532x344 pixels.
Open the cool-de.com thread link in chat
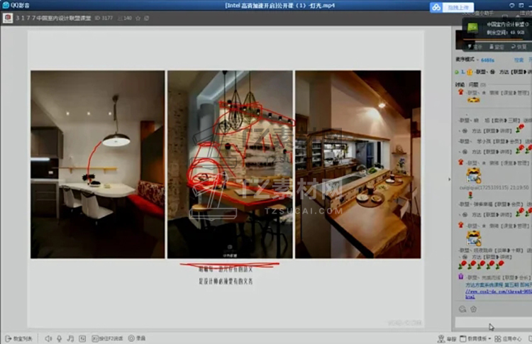click(499, 294)
